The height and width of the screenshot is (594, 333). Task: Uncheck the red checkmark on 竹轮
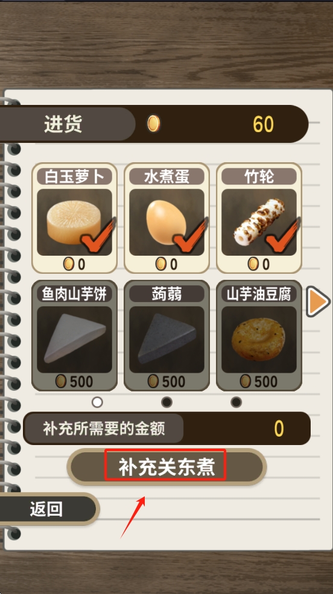(282, 236)
